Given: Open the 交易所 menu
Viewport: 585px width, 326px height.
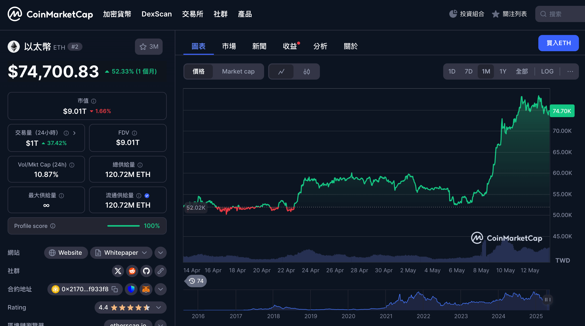Looking at the screenshot, I should pyautogui.click(x=193, y=14).
